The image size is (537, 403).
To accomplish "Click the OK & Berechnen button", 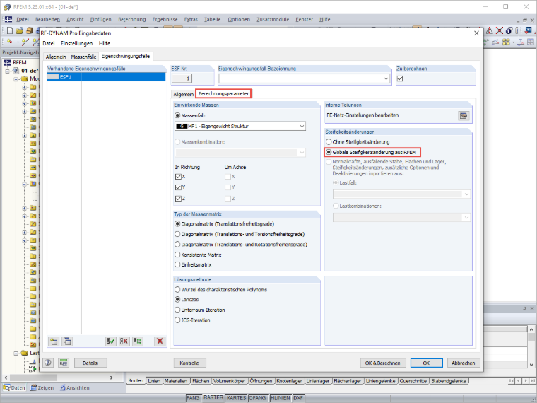I will [x=382, y=363].
